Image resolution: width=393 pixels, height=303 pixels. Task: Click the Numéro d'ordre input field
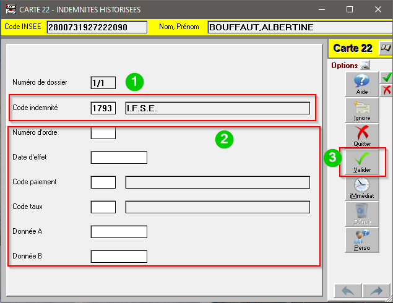pos(103,132)
